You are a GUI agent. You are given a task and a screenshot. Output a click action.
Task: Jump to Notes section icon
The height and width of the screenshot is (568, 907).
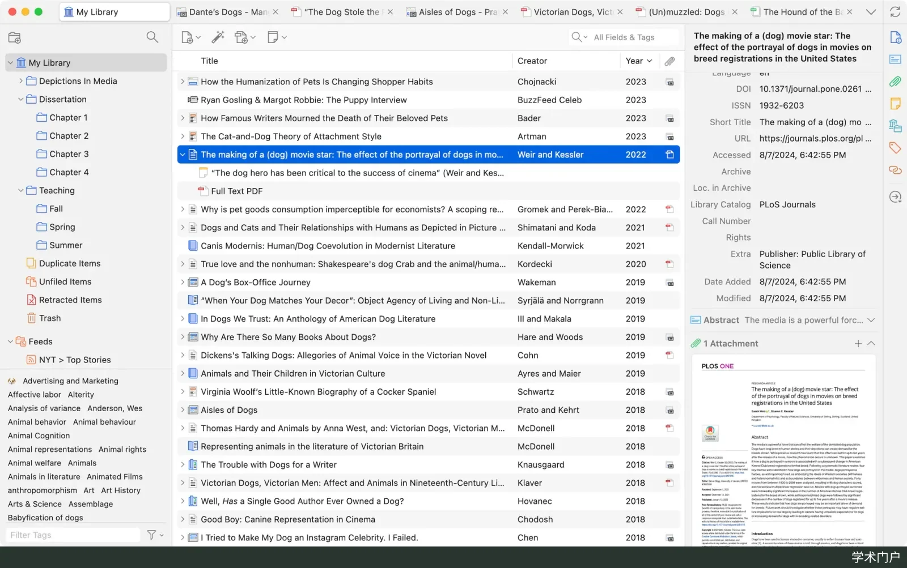coord(895,104)
